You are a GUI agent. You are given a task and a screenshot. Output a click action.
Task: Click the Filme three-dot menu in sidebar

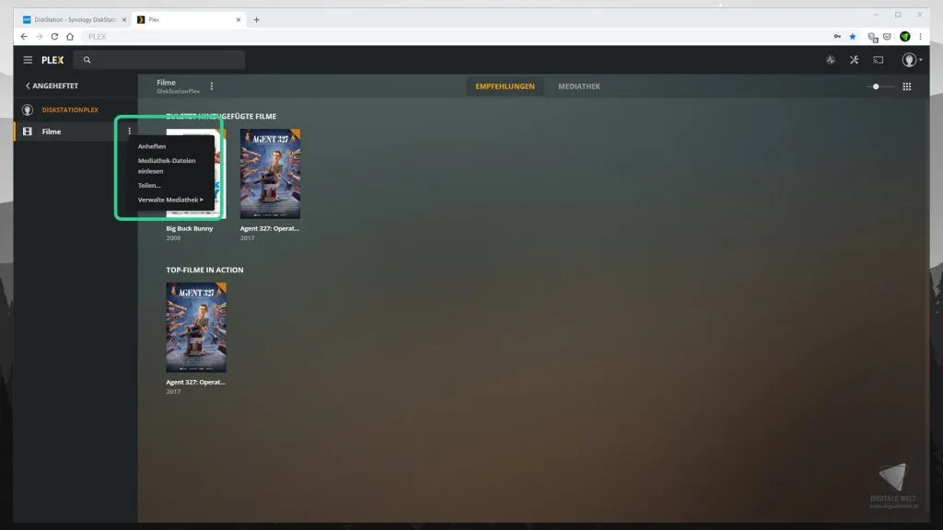click(129, 131)
